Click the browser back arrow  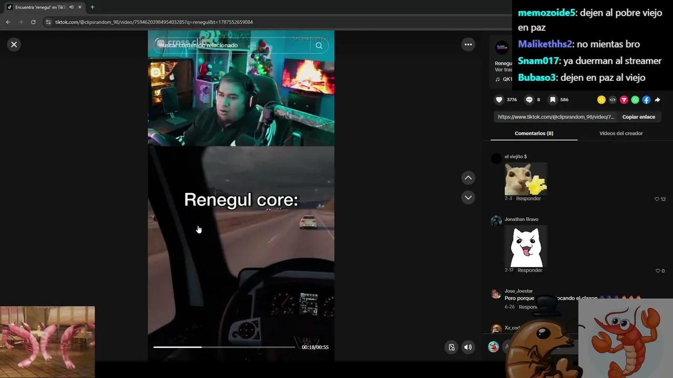[x=8, y=22]
